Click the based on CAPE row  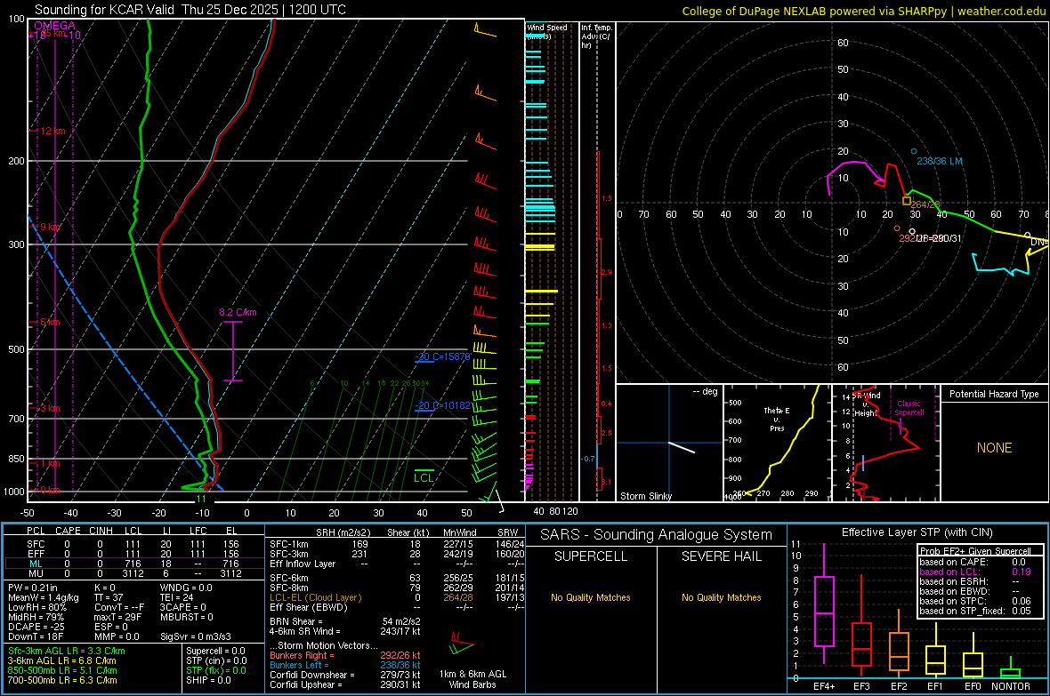pyautogui.click(x=975, y=562)
